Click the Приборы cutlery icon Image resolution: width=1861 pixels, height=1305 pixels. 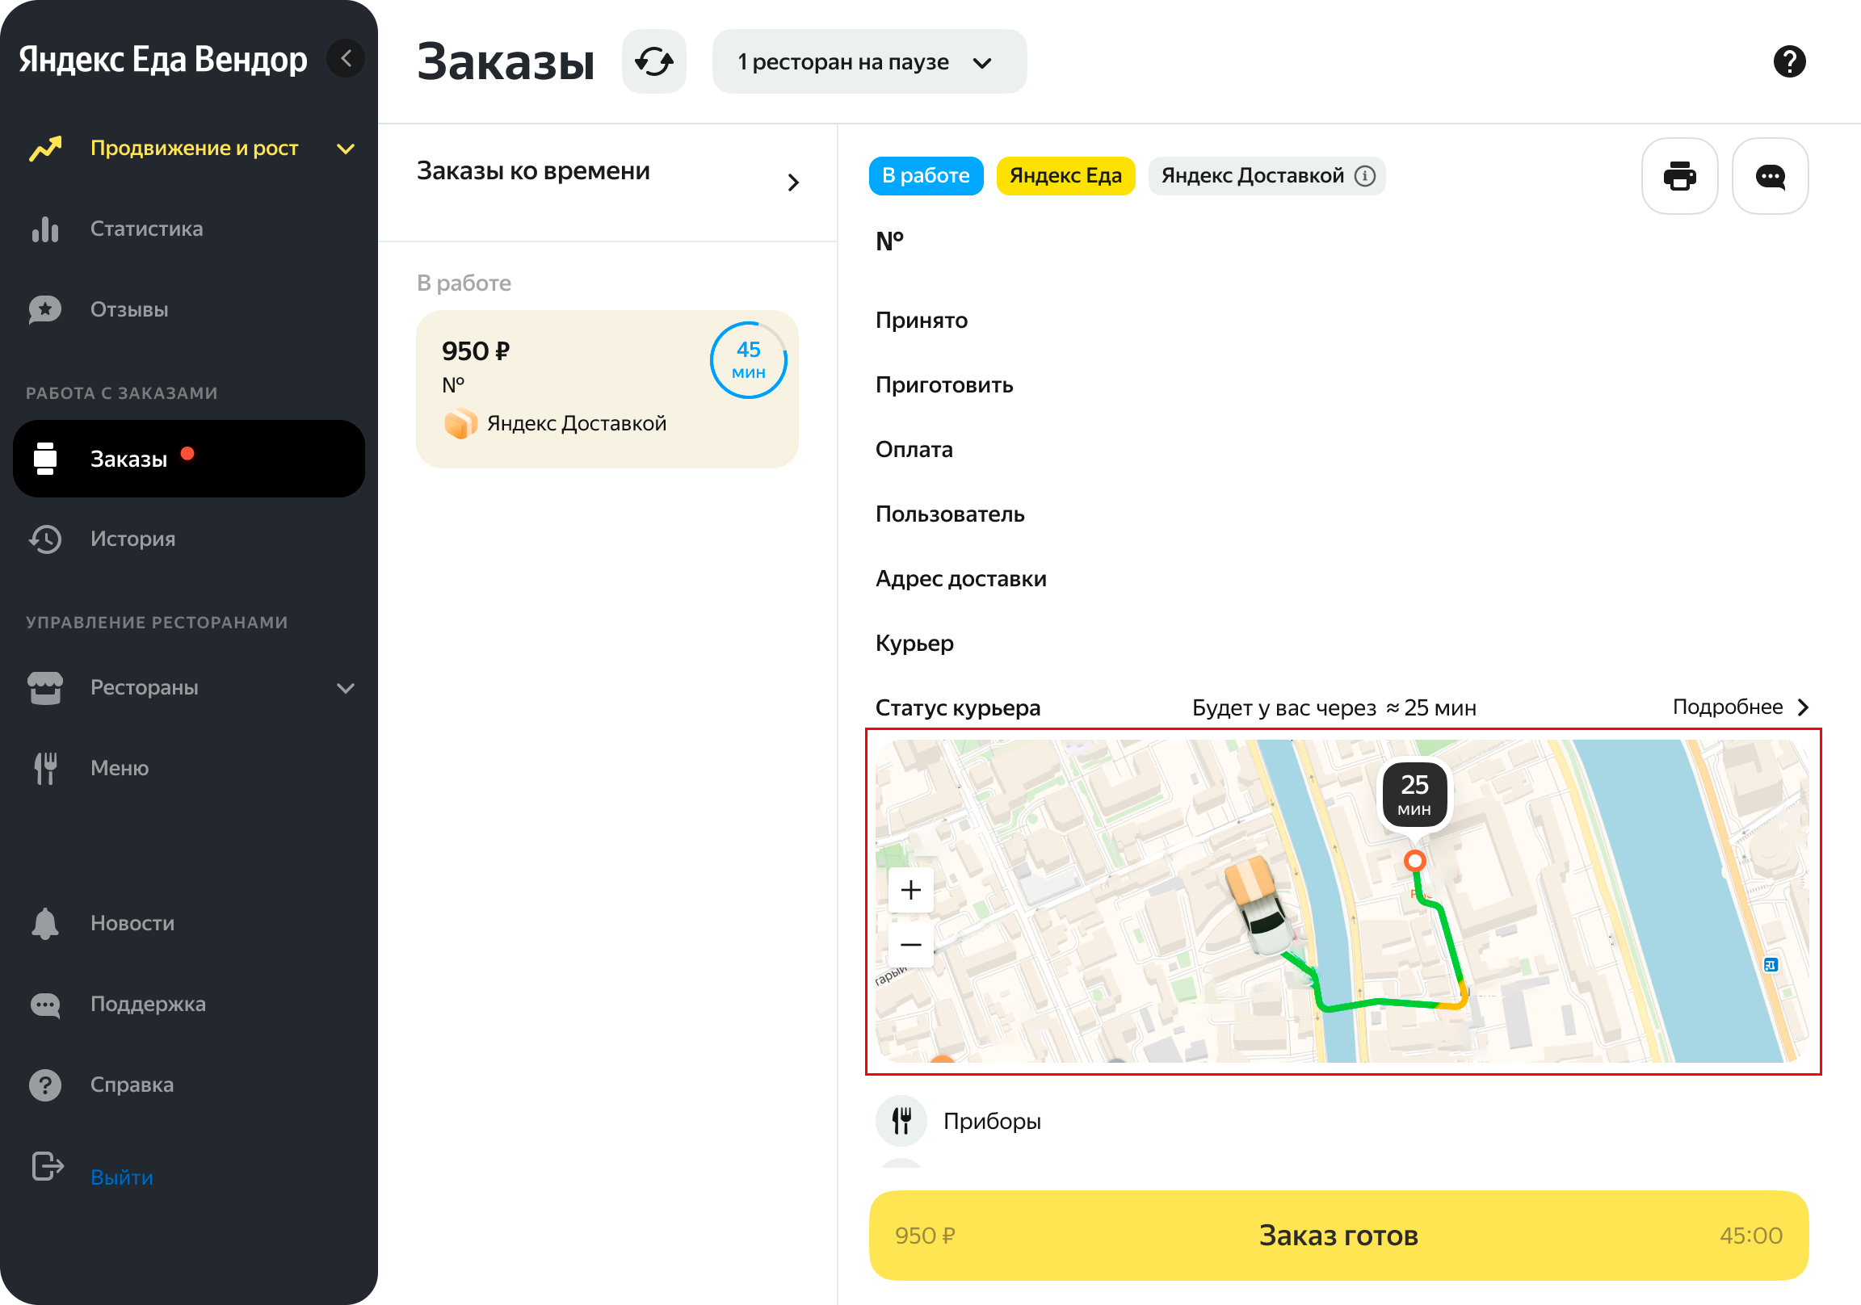901,1121
